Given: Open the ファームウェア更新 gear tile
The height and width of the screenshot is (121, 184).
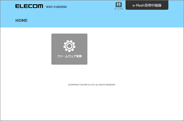Looking at the screenshot, I should (x=69, y=49).
